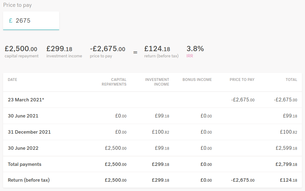This screenshot has width=305, height=191.
Task: Click the Total payments row label
Action: tap(25, 164)
